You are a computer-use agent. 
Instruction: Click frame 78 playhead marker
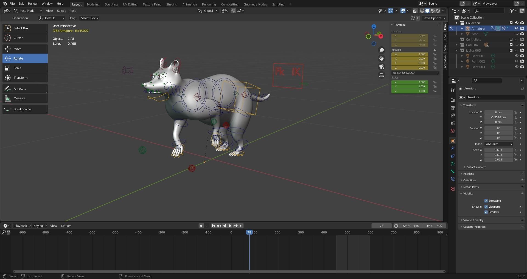249,232
